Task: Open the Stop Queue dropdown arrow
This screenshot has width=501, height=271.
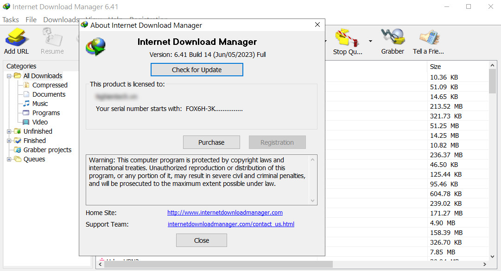Action: 370,41
